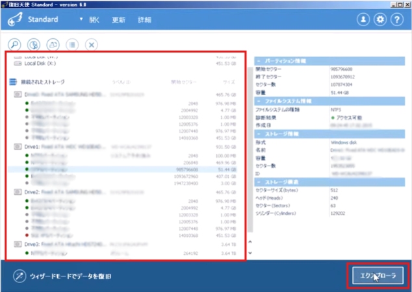The image size is (412, 292).
Task: Click the セクターサイズ (bytes) value 512
Action: [334, 190]
